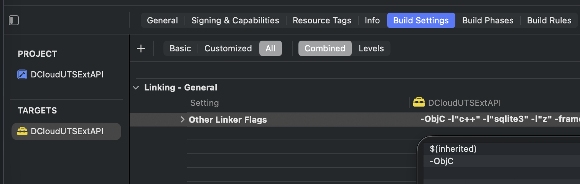Viewport: 580px width, 184px height.
Task: Toggle the sidebar panel icon
Action: pos(14,20)
